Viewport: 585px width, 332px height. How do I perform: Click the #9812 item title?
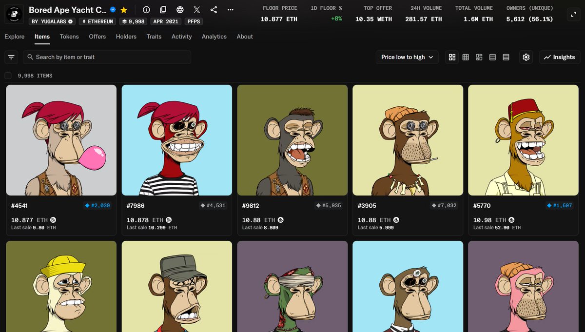pyautogui.click(x=251, y=206)
